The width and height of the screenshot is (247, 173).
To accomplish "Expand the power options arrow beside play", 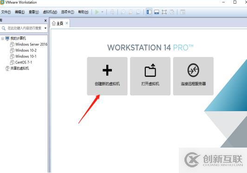I will coord(102,12).
